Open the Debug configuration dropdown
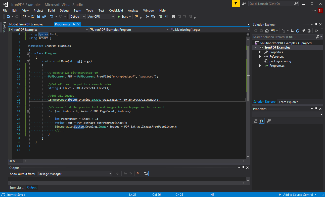The height and width of the screenshot is (197, 325). click(x=78, y=17)
